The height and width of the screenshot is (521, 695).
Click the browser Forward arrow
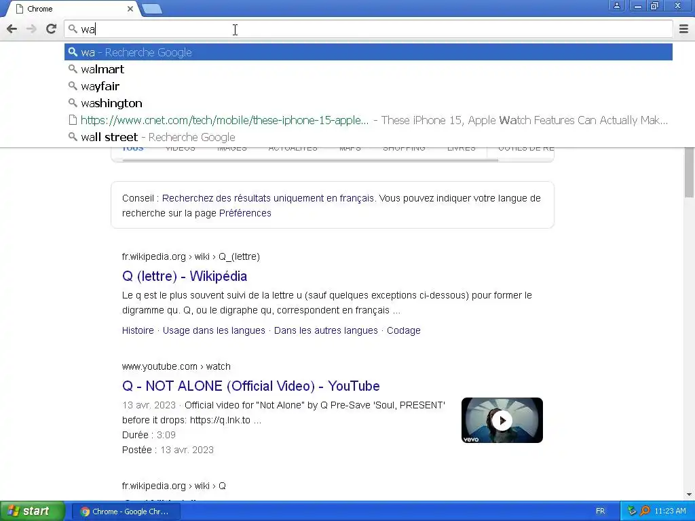31,29
